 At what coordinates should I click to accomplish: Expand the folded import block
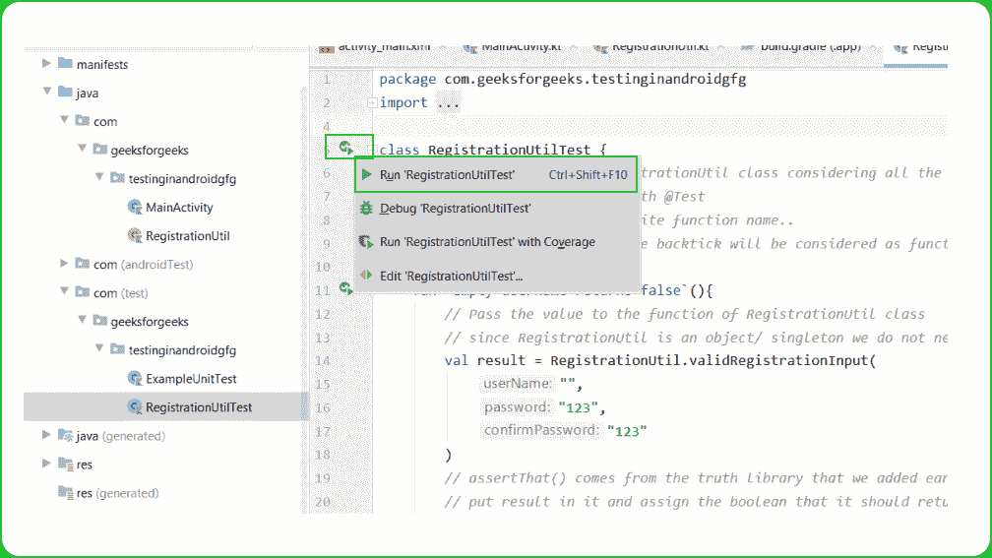click(x=371, y=102)
